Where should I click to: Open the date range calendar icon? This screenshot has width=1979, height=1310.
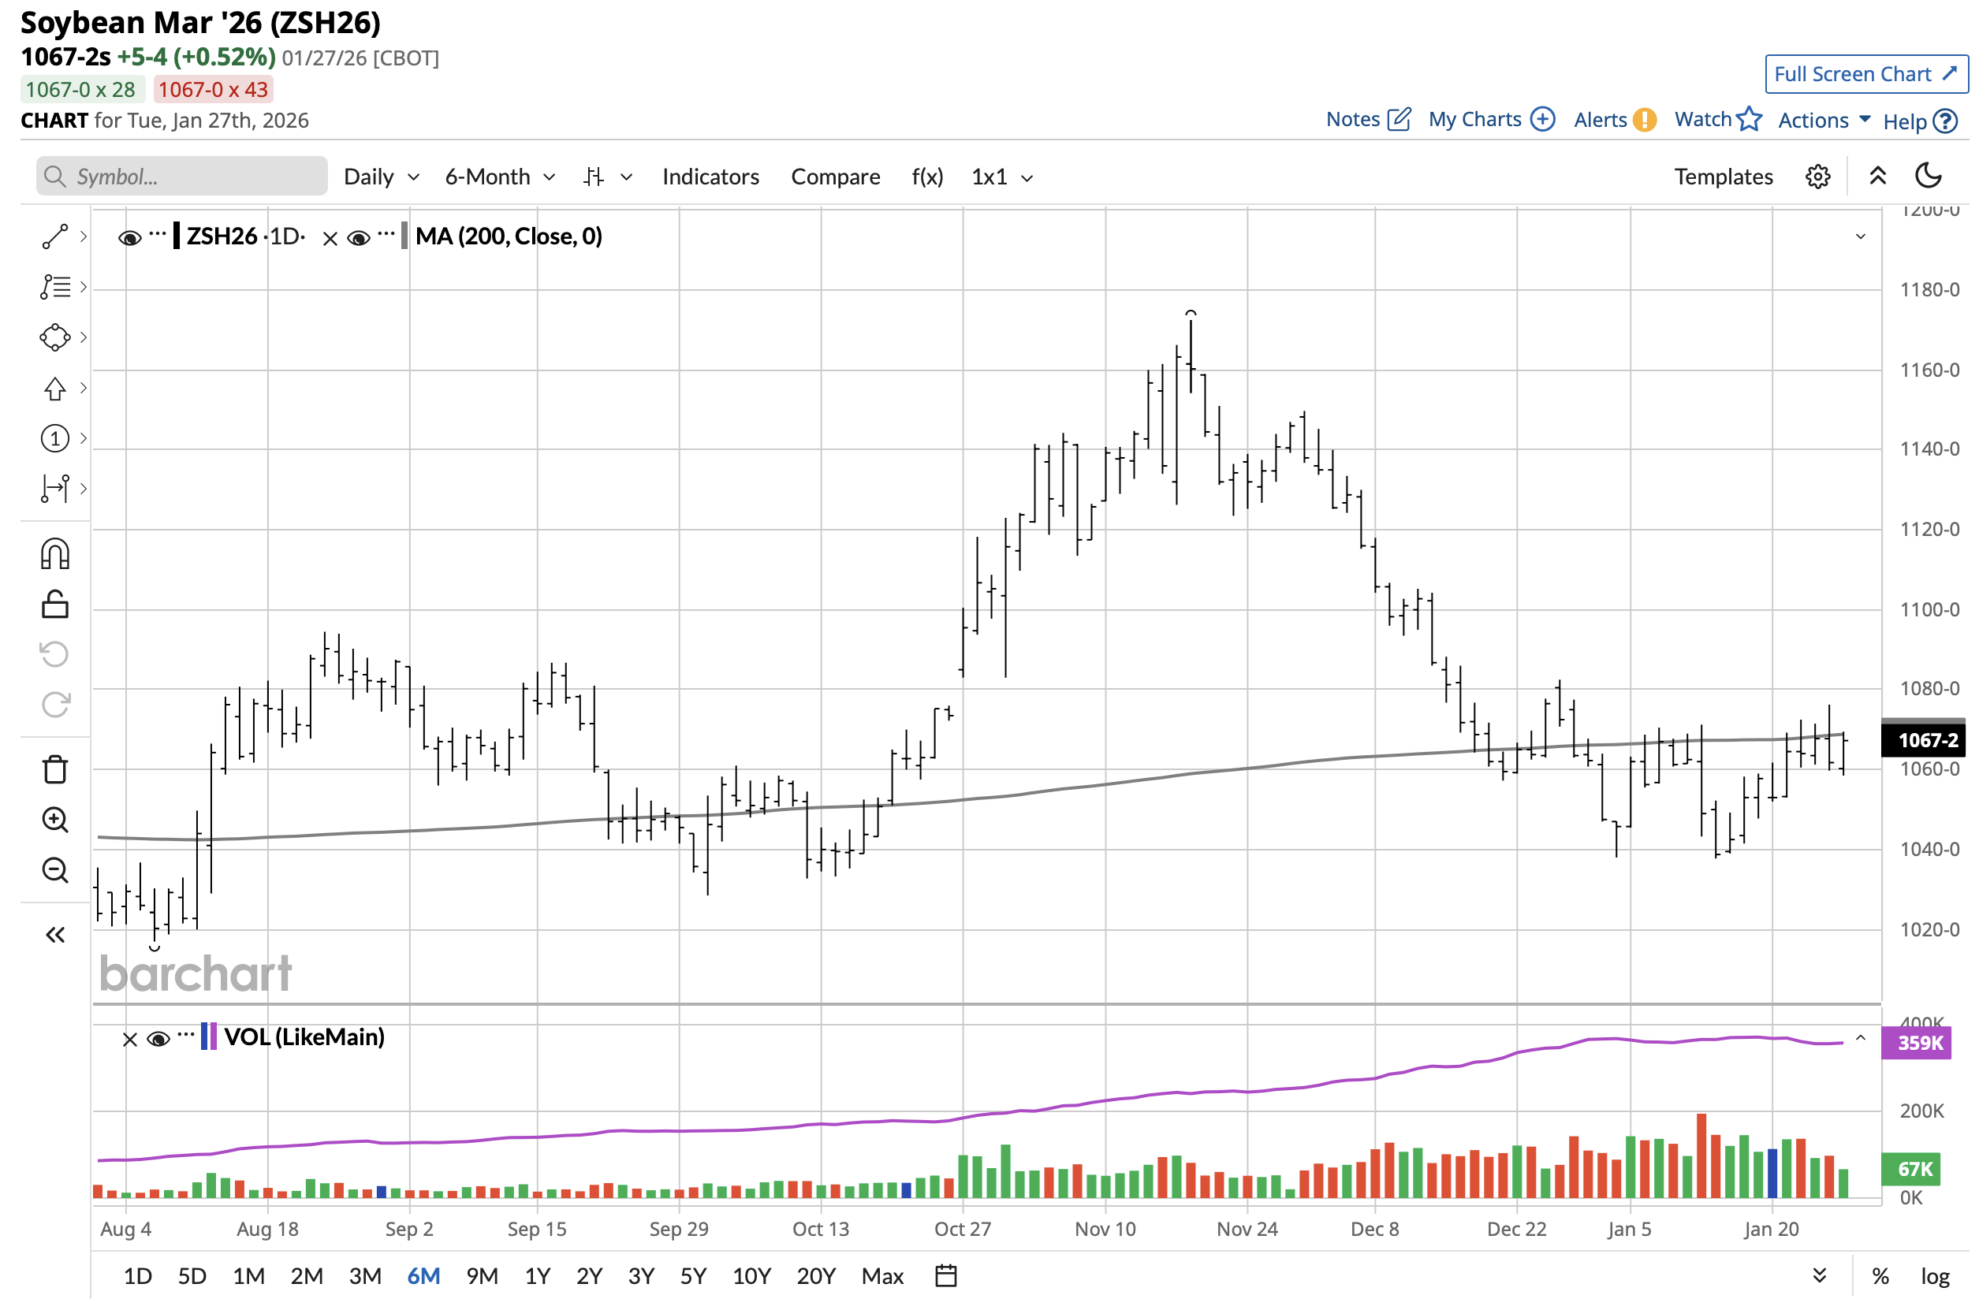pos(945,1277)
